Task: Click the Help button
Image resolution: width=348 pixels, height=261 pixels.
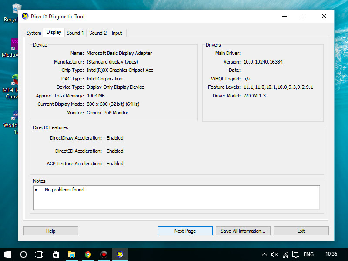Action: coord(51,231)
